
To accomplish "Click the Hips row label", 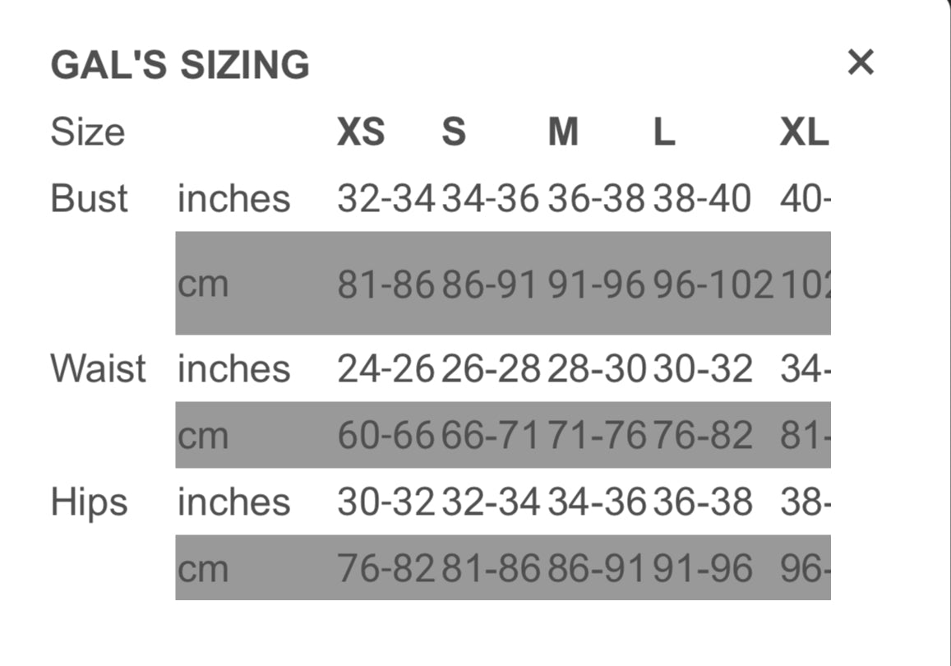I will [89, 502].
